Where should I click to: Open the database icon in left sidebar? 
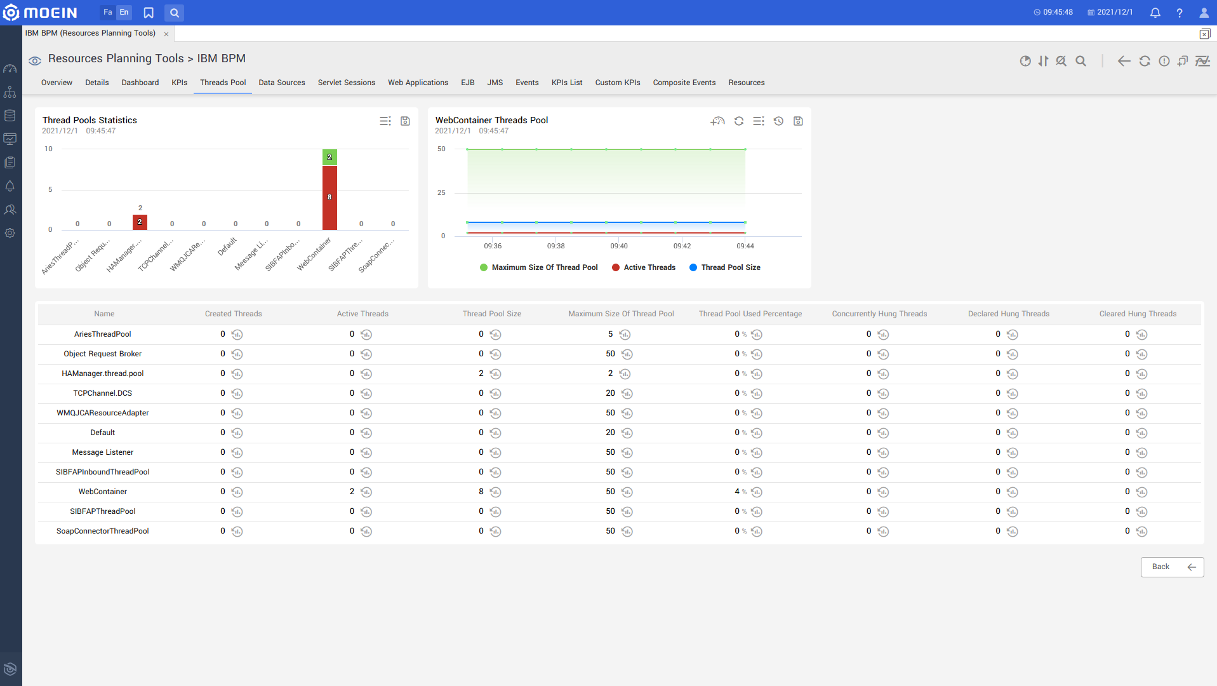(x=10, y=116)
